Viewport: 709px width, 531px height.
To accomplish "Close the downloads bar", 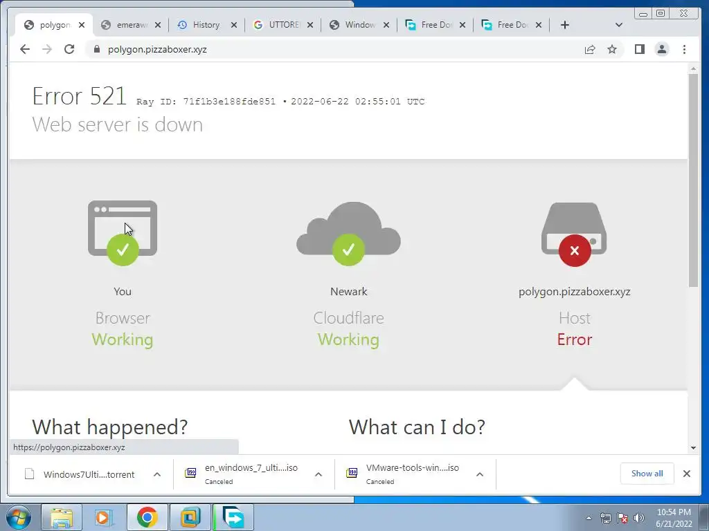I will click(x=686, y=474).
